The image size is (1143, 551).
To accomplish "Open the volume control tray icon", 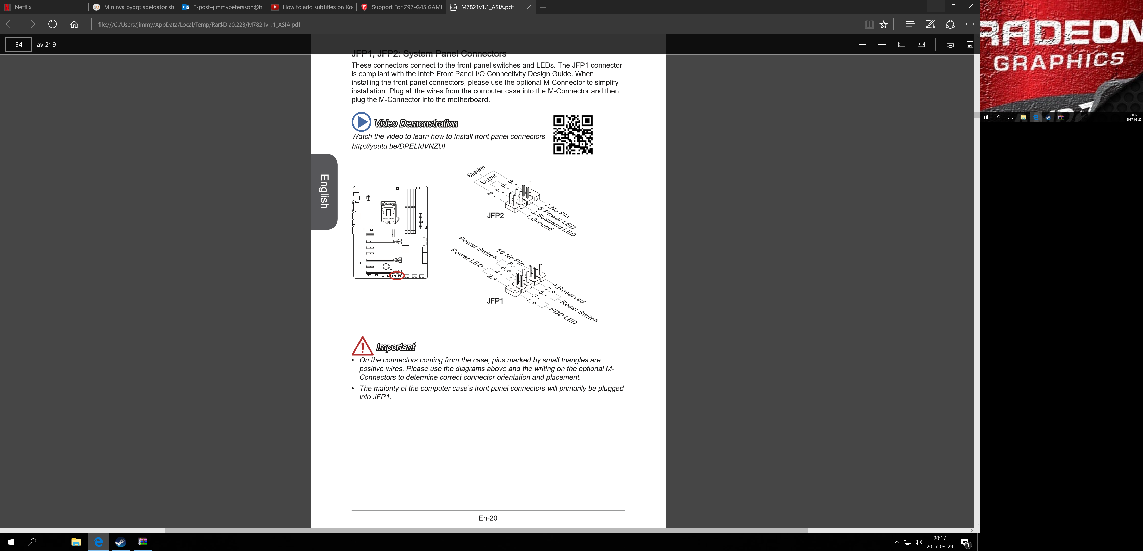I will (x=918, y=542).
